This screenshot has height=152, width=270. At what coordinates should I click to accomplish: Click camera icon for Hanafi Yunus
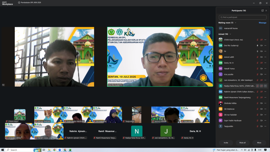pyautogui.click(x=261, y=69)
